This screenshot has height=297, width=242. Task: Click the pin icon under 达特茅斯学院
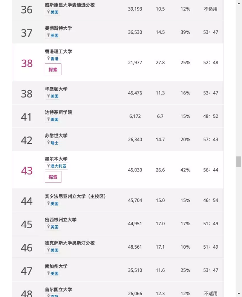point(49,119)
